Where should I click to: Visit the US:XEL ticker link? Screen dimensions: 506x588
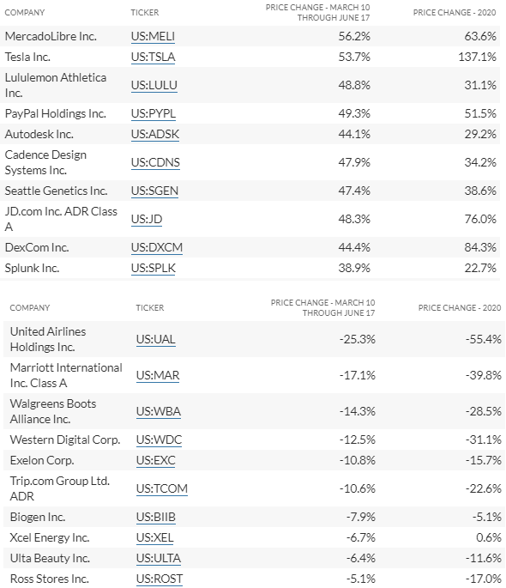coord(154,537)
